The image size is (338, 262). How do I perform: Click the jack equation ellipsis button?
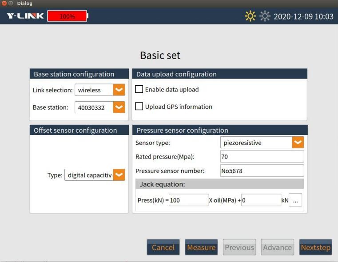pos(295,200)
